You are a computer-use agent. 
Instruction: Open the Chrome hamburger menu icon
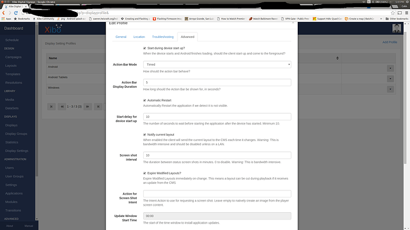coord(406,13)
